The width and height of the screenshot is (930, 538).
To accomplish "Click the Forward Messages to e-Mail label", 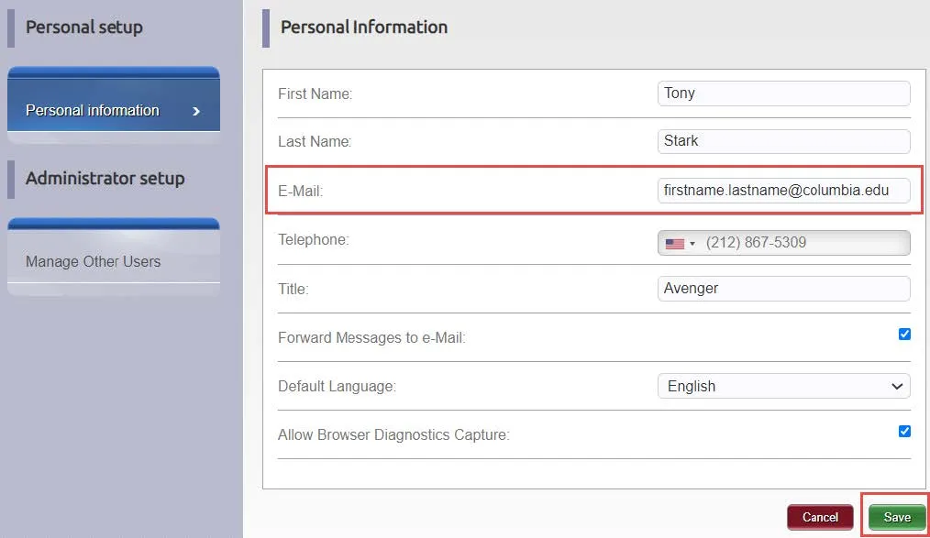I will coord(371,337).
